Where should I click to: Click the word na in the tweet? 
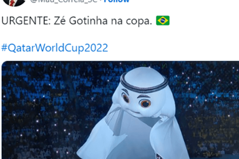point(116,21)
